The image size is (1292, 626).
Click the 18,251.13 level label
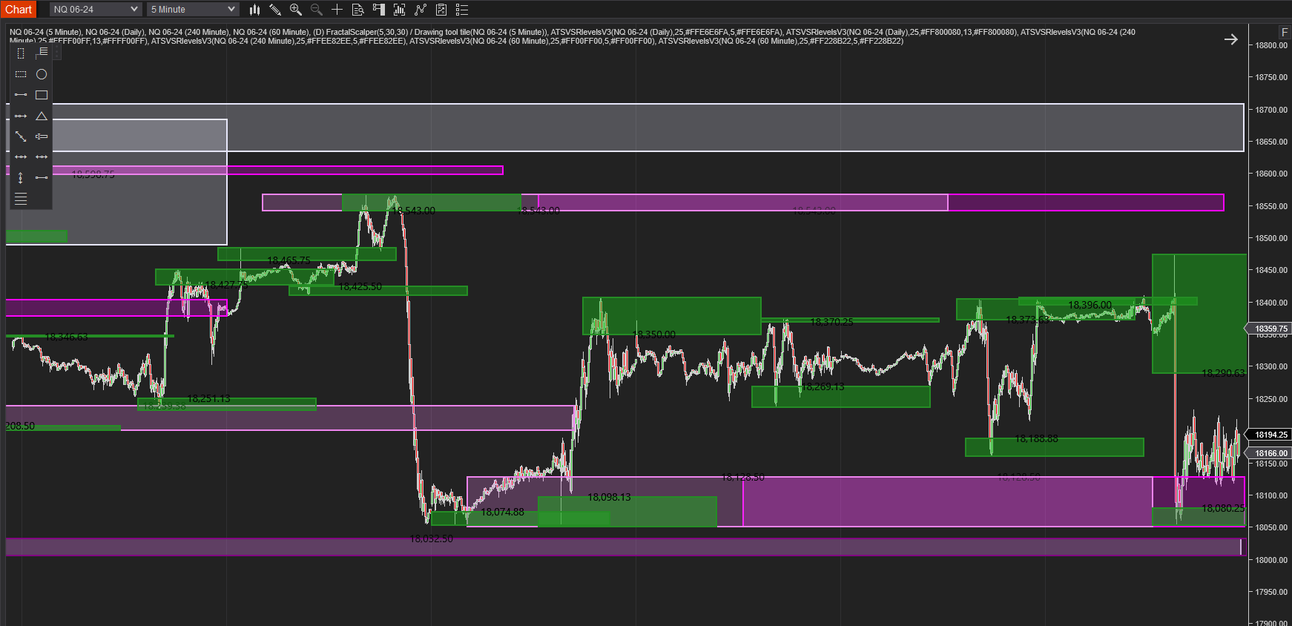(x=209, y=398)
